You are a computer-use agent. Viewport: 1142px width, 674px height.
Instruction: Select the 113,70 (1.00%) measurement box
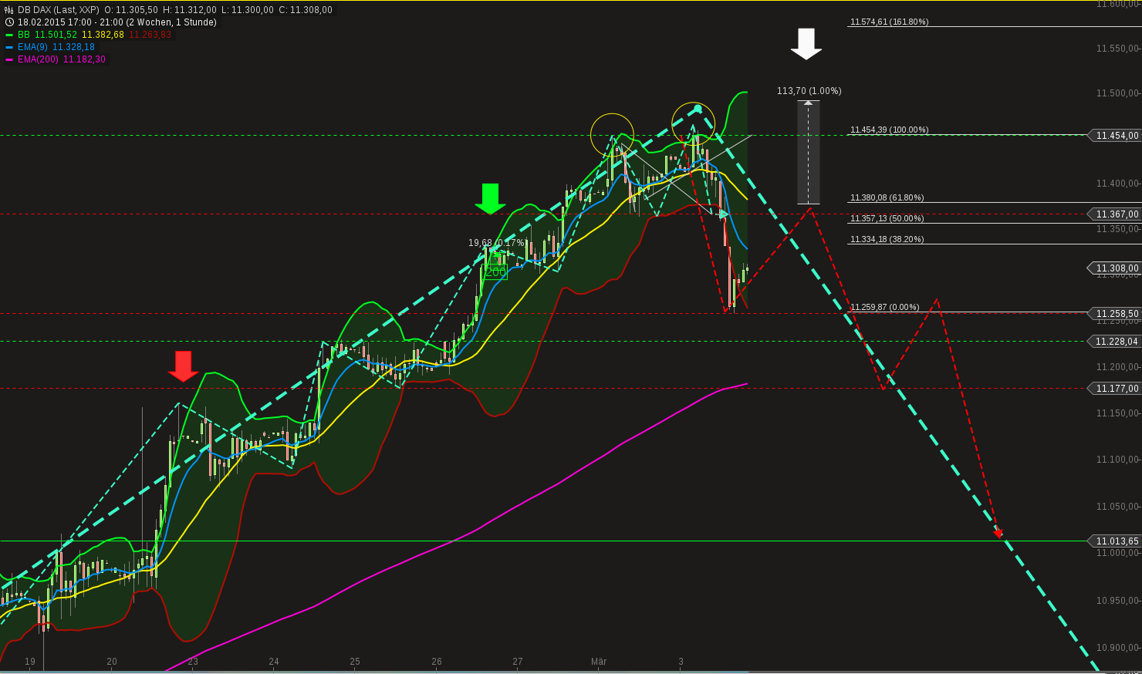coord(807,150)
